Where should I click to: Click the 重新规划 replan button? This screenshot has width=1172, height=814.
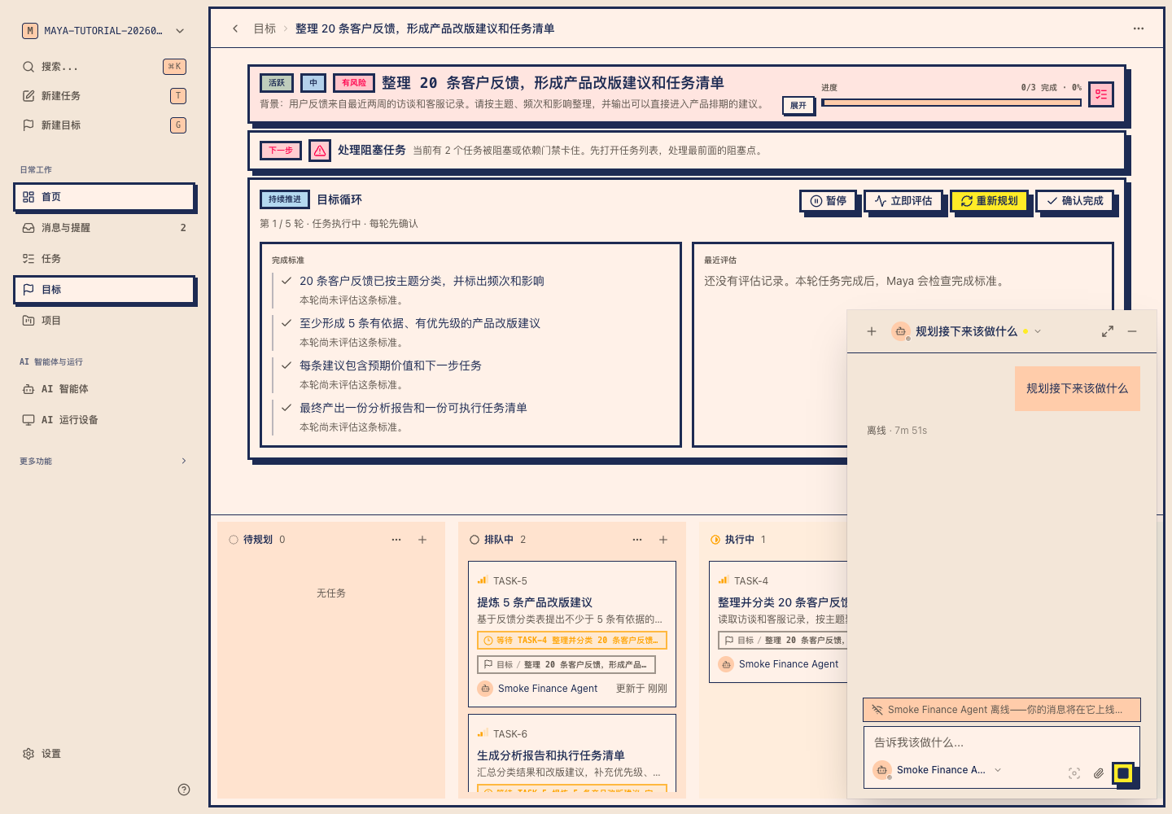pos(990,201)
